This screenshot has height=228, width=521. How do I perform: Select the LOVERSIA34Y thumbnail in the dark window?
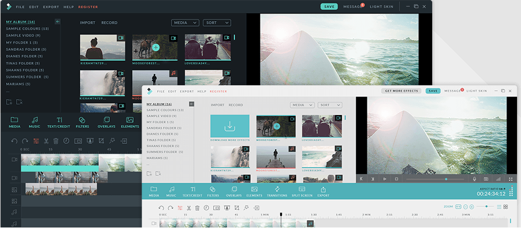[x=208, y=47]
